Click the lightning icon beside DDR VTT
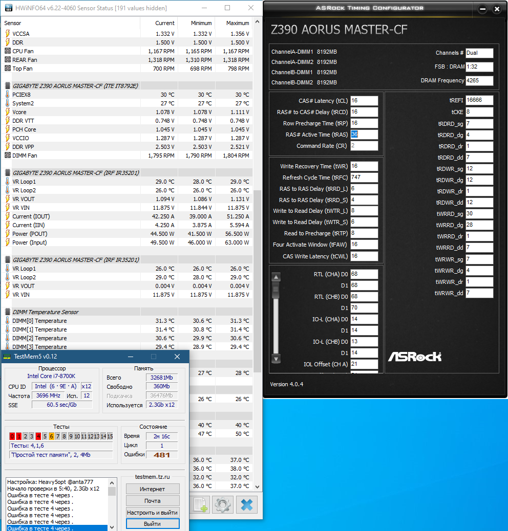 [8, 121]
